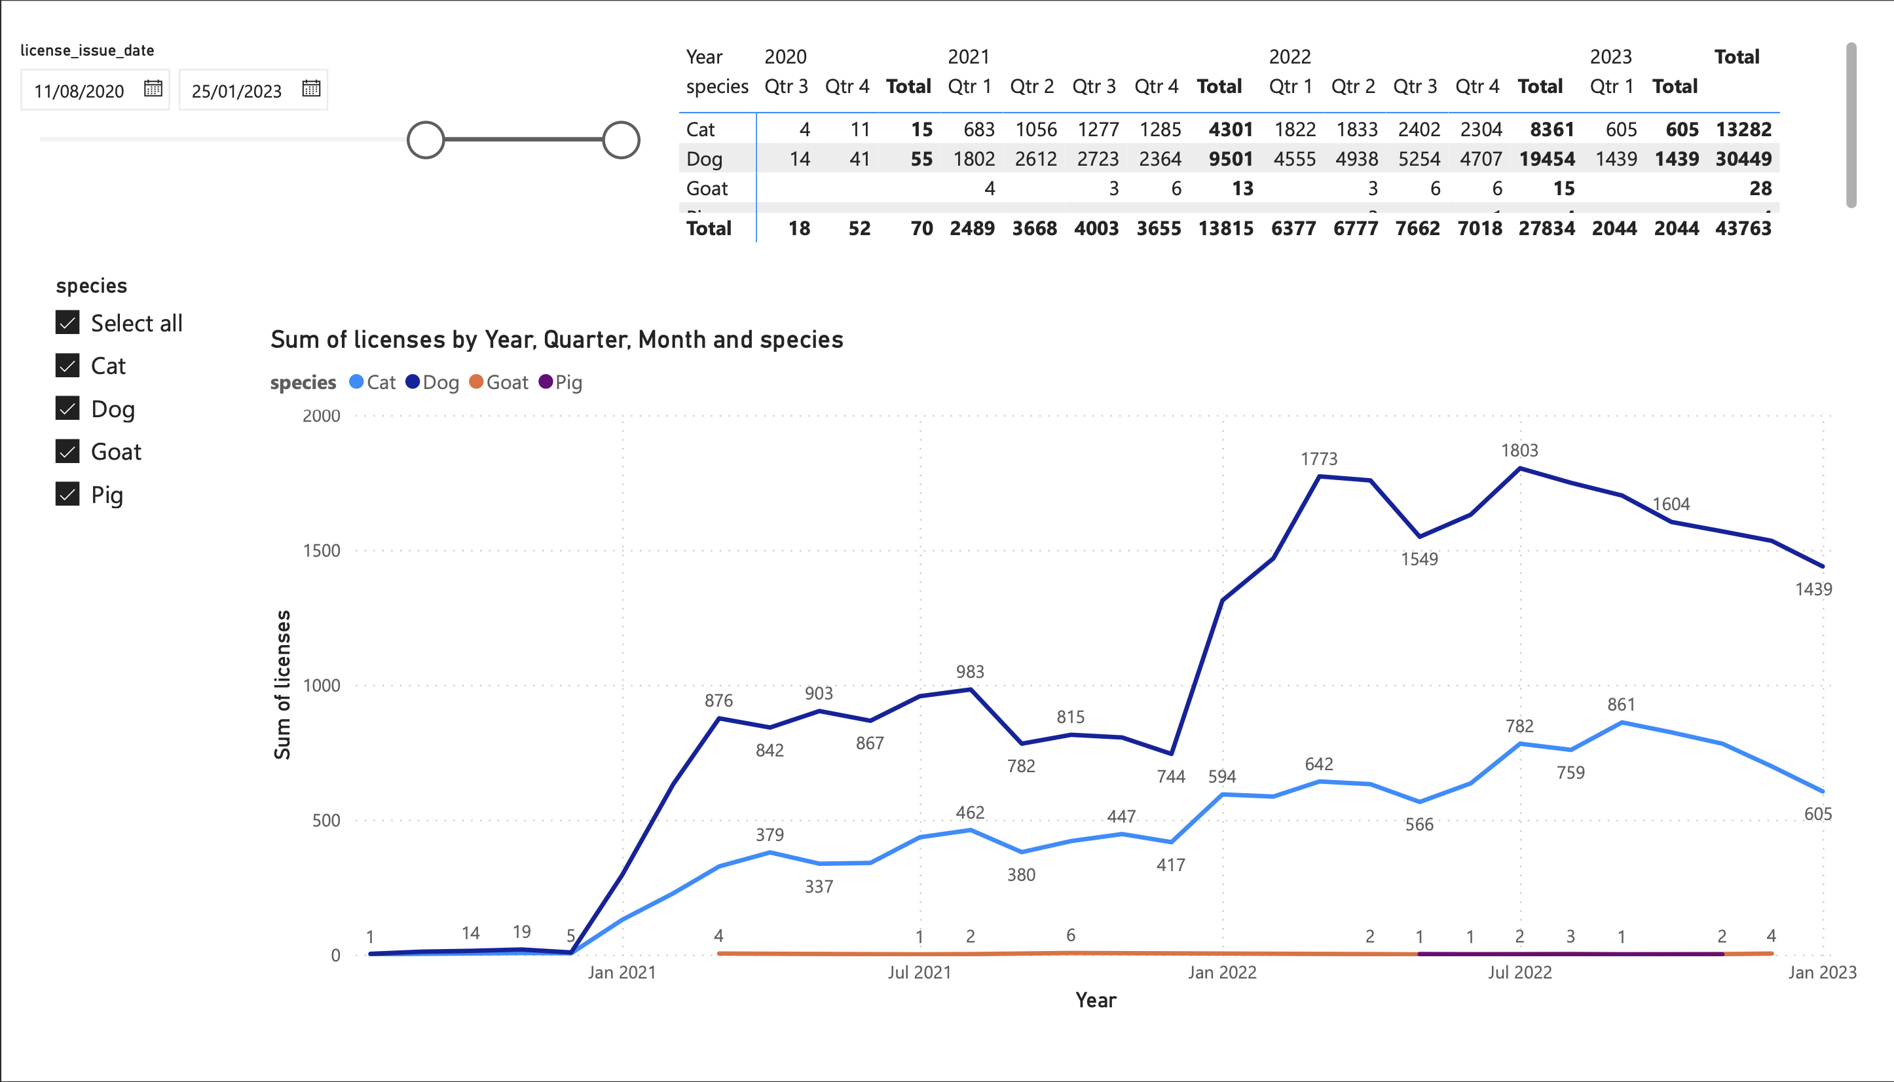Click the Qtr 1 2021 column header

970,85
